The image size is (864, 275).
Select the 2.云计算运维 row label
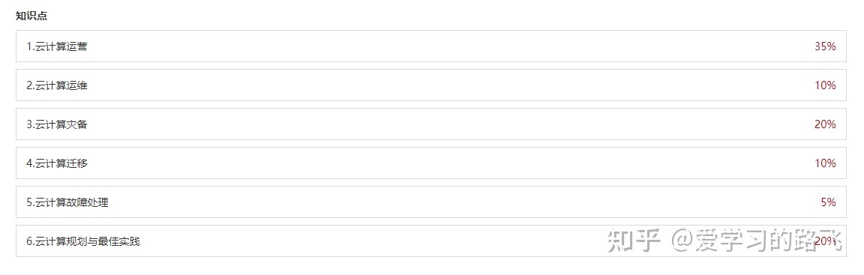pos(57,86)
